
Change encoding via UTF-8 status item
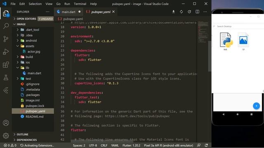point(93,145)
